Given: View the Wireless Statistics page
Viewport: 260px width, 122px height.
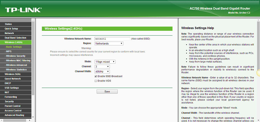Looking at the screenshot, I should click(x=16, y=69).
